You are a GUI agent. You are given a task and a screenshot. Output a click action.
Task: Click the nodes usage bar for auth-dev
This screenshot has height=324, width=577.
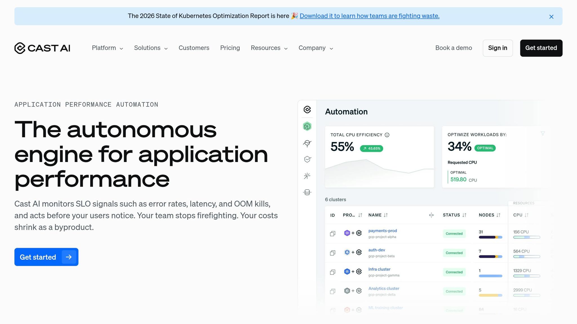click(490, 256)
